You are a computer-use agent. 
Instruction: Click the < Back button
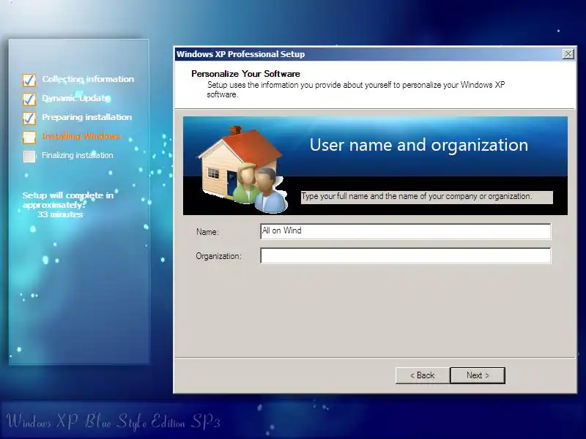tap(423, 375)
